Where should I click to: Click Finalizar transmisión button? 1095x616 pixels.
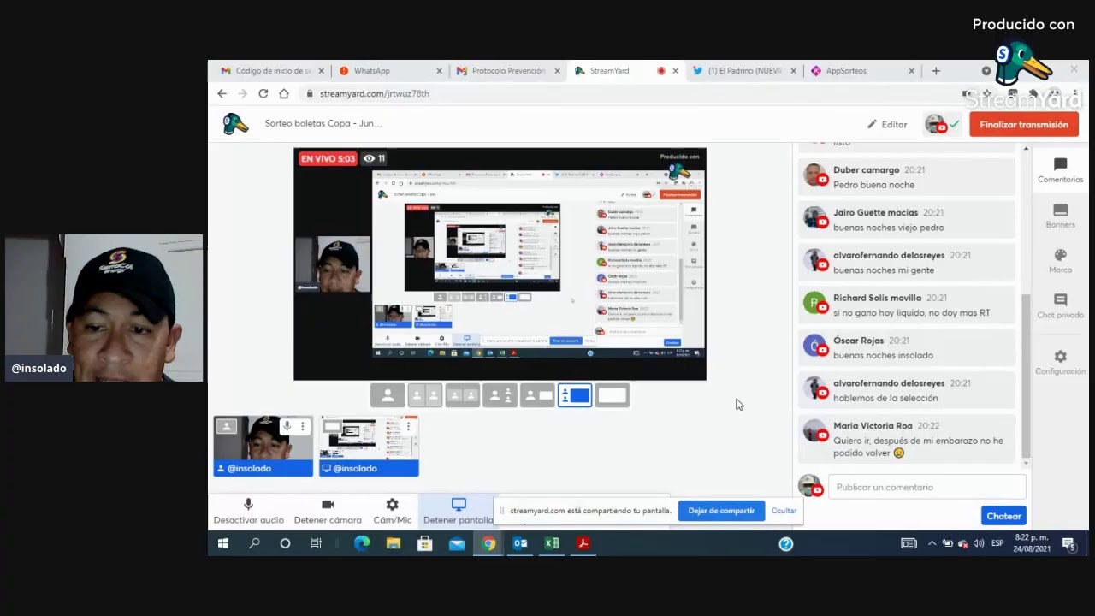[x=1023, y=125]
